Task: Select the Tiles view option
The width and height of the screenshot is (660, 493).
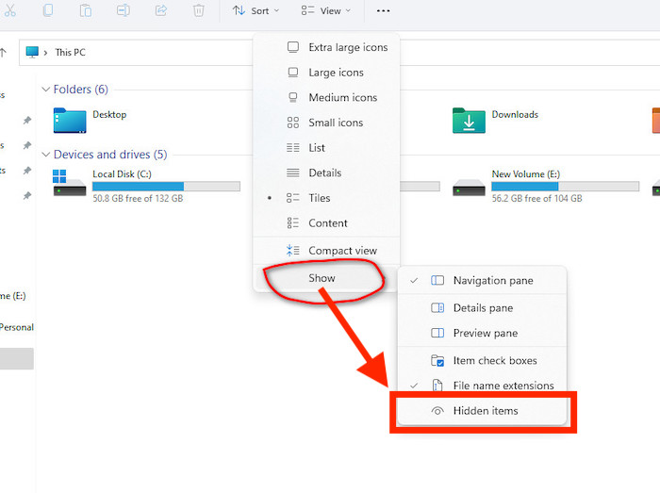Action: (326, 198)
